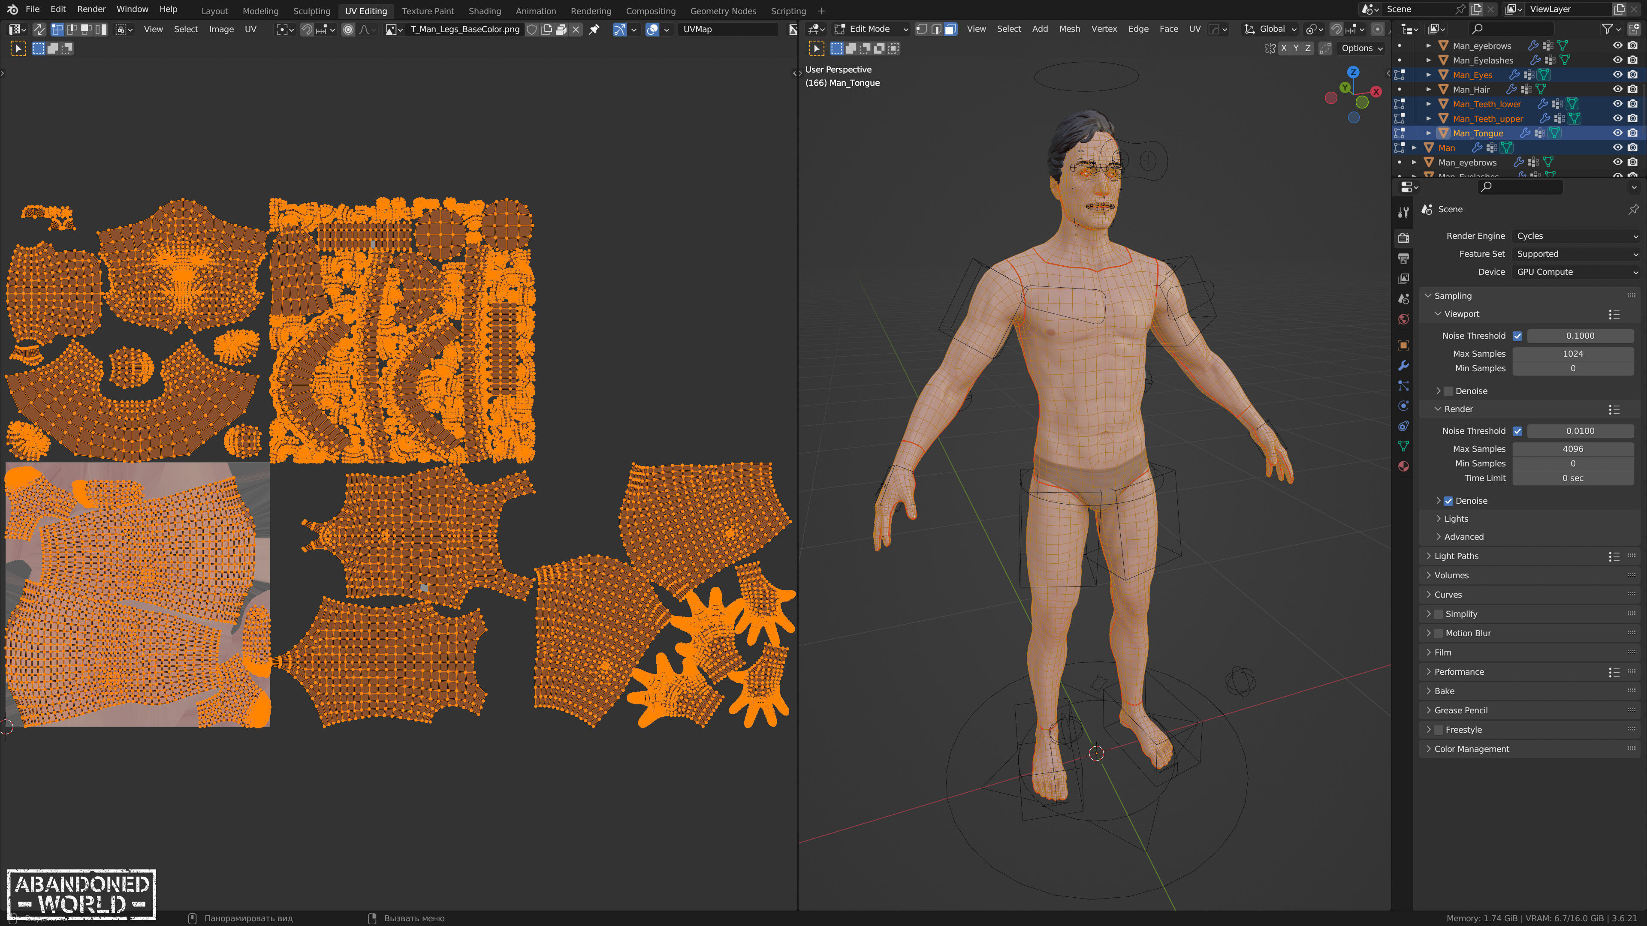This screenshot has width=1647, height=926.
Task: Pin the image in UV editor
Action: [x=594, y=29]
